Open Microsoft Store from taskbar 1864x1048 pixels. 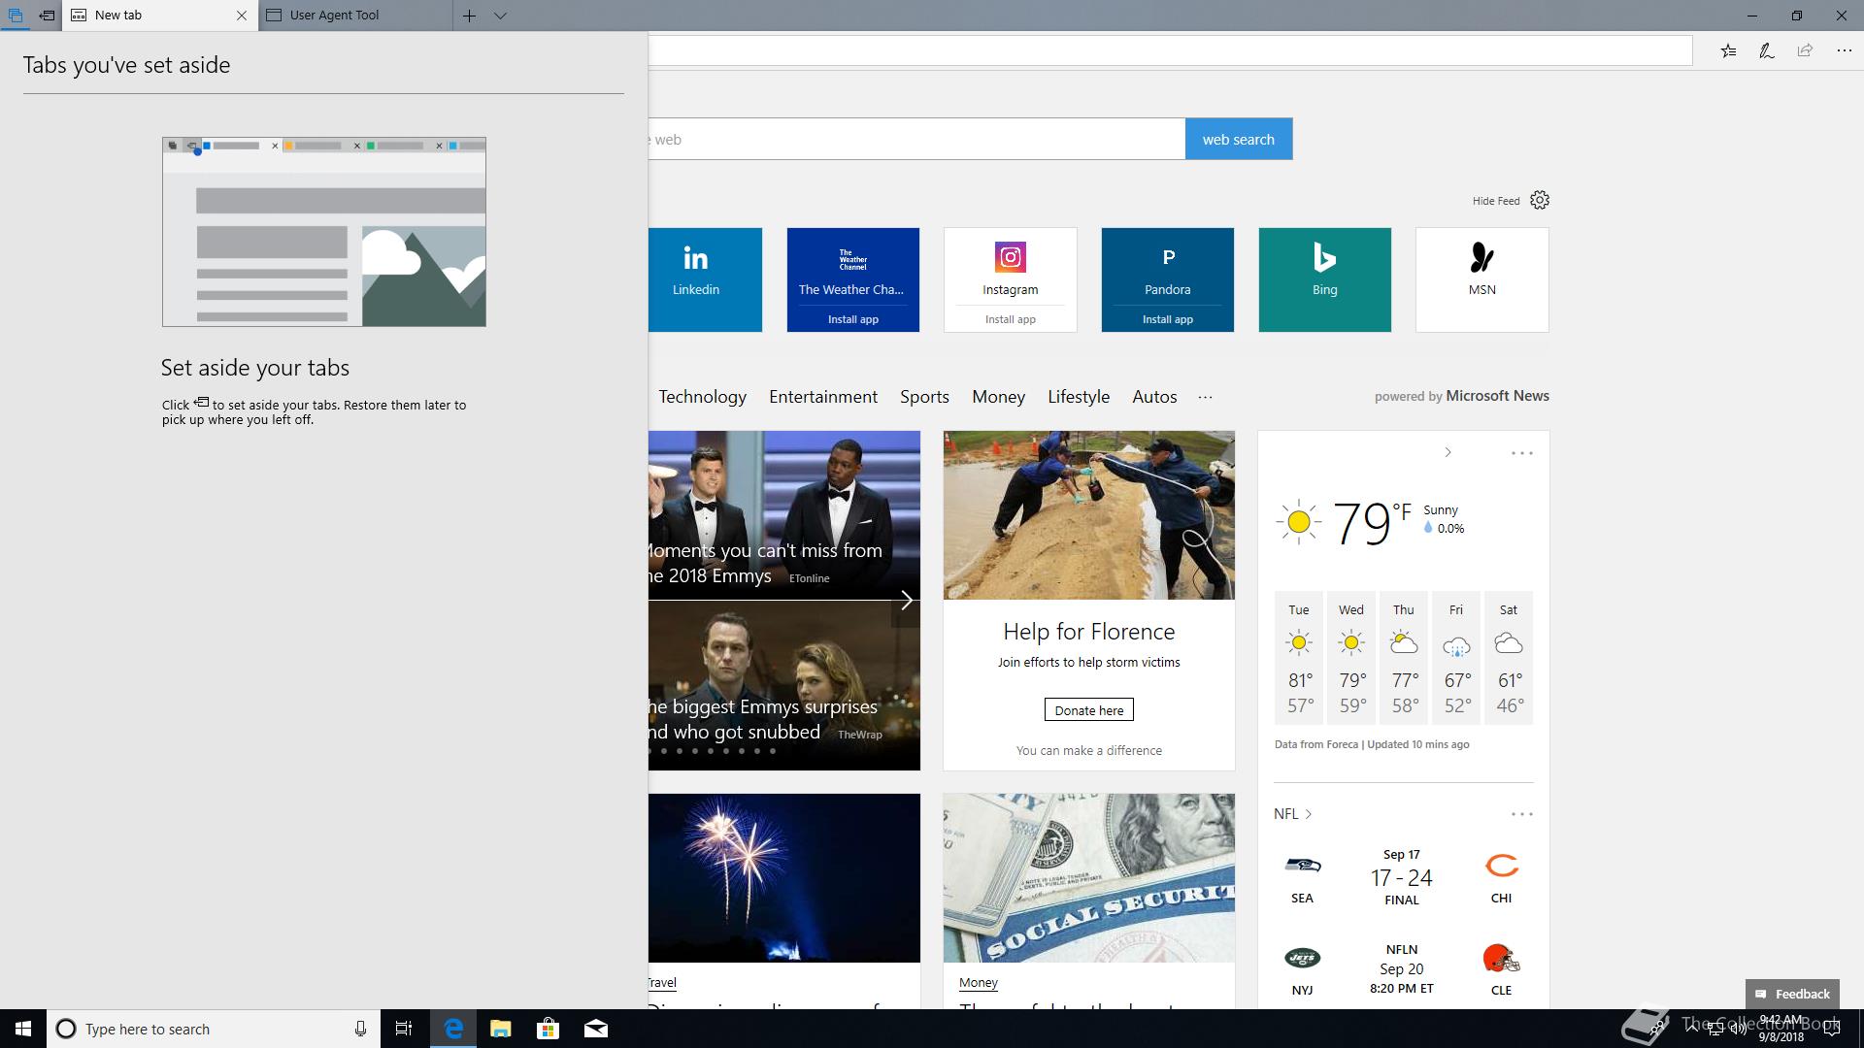coord(548,1029)
